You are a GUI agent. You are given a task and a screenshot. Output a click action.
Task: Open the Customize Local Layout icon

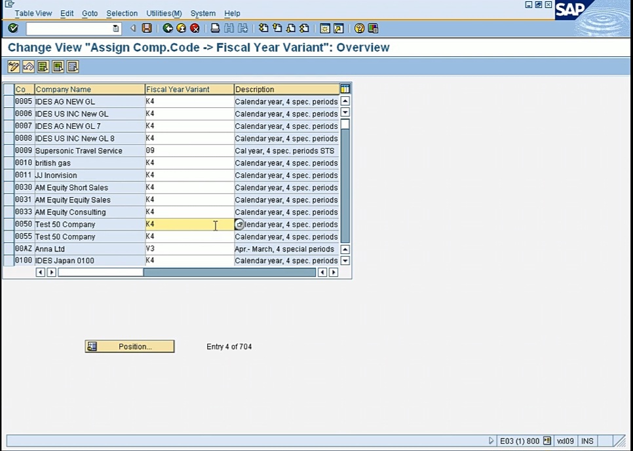pyautogui.click(x=373, y=28)
